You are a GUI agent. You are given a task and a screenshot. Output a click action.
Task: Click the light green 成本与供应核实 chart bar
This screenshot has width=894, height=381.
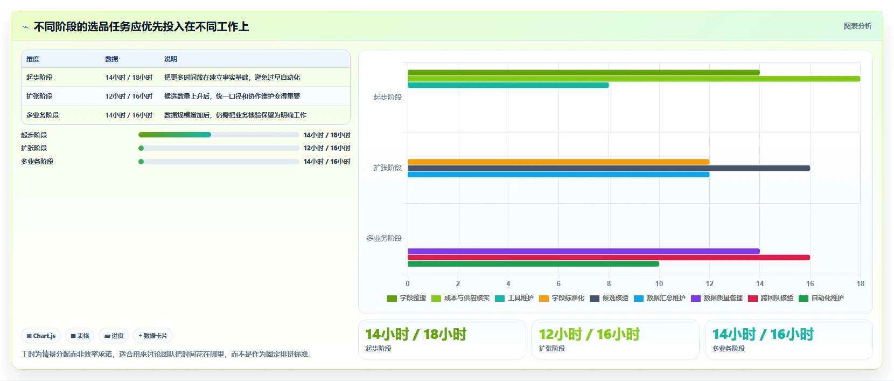pyautogui.click(x=634, y=79)
